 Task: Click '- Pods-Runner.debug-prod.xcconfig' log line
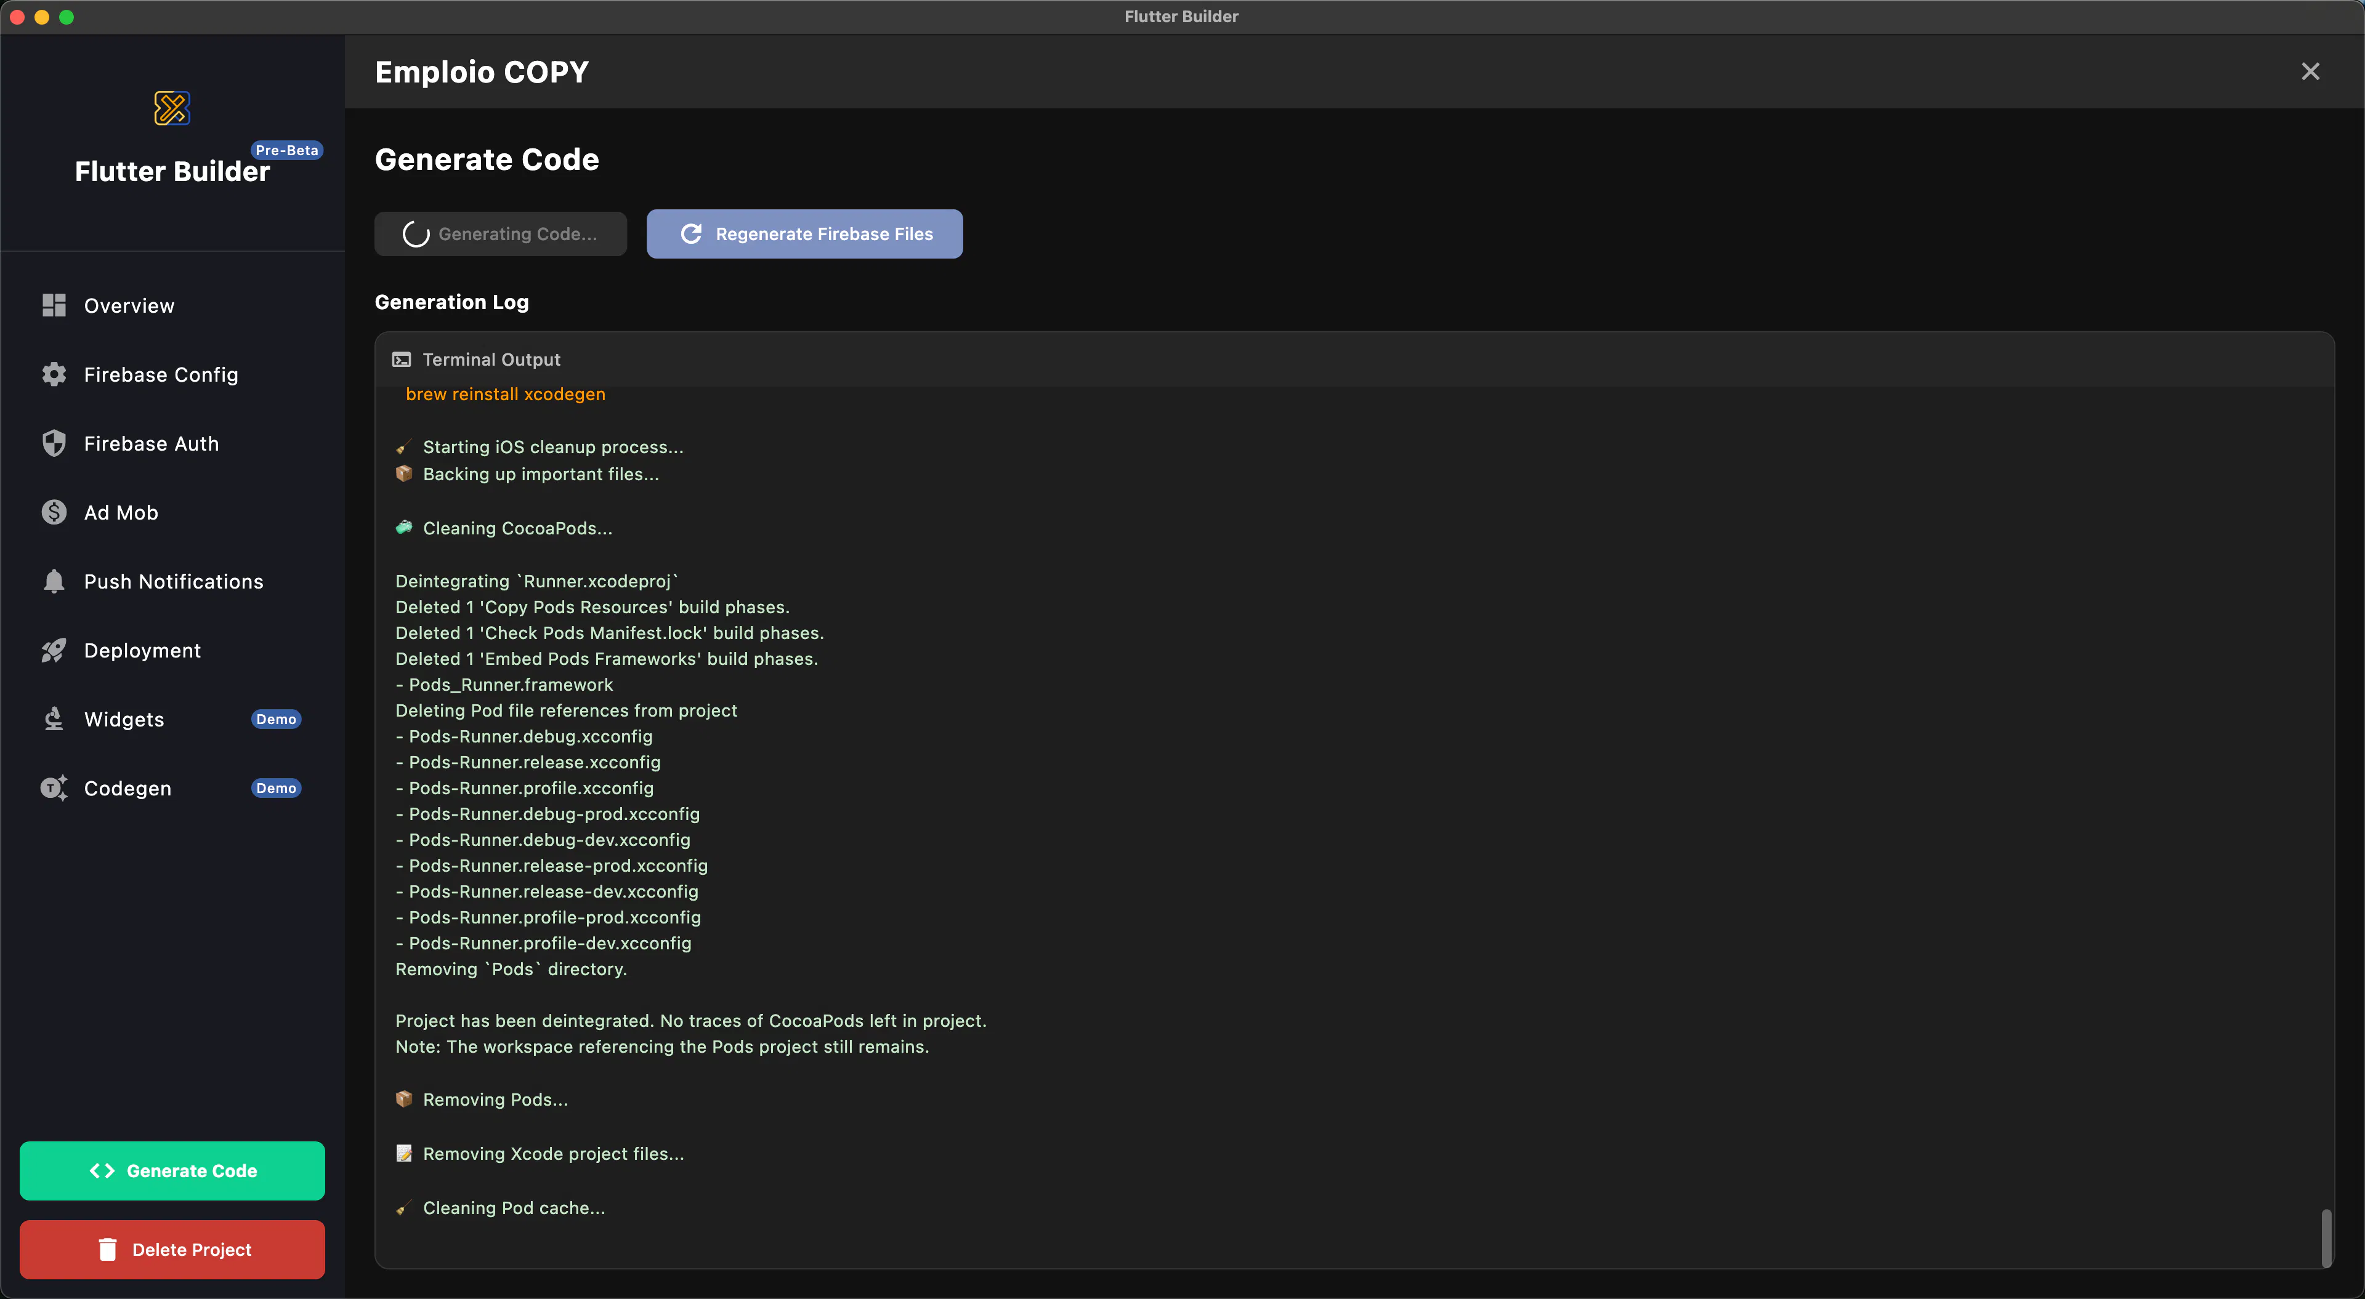click(x=548, y=813)
